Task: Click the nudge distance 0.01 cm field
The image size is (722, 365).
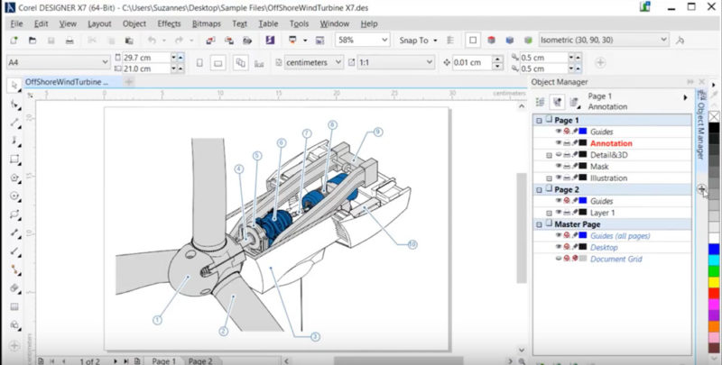Action: (472, 62)
